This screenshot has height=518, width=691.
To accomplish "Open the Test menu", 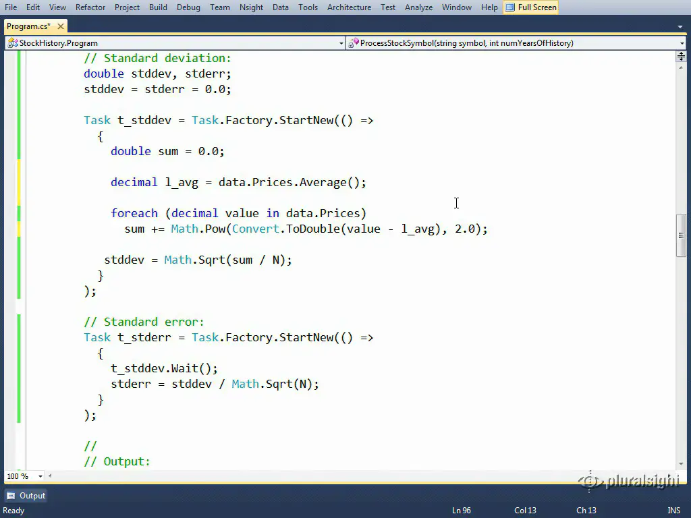I will coord(388,7).
